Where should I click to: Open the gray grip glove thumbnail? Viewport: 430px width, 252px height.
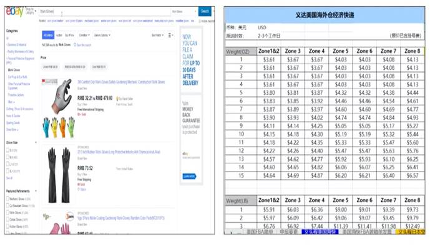[62, 96]
